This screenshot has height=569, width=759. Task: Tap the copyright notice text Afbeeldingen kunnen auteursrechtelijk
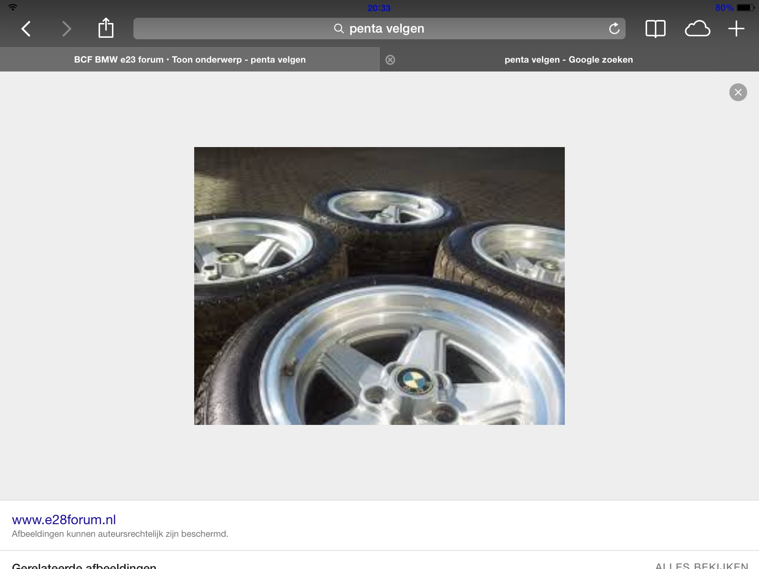(120, 534)
